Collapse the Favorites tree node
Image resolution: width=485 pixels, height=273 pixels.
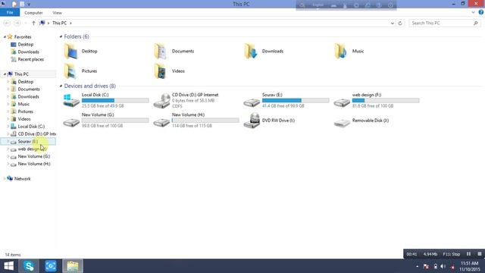pyautogui.click(x=5, y=37)
